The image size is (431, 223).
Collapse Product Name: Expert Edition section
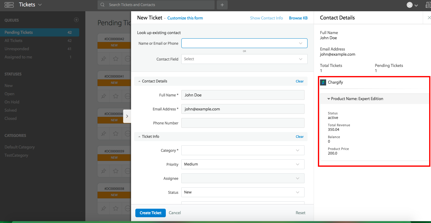pyautogui.click(x=329, y=99)
